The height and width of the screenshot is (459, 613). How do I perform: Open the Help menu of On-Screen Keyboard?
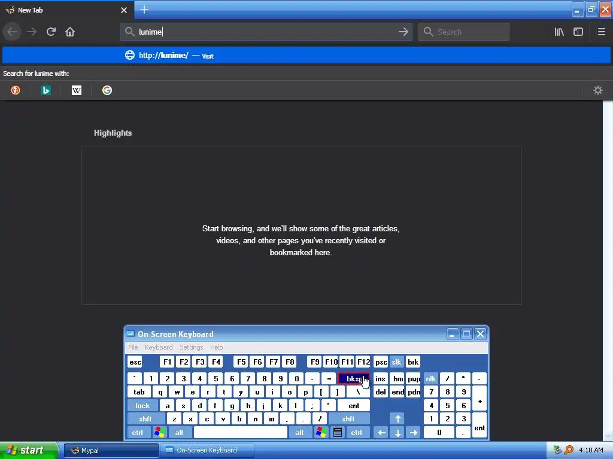pos(216,347)
